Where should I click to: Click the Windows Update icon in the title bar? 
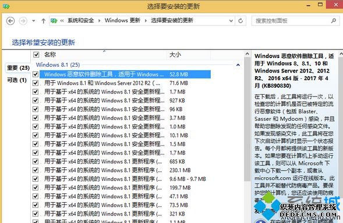click(x=6, y=6)
